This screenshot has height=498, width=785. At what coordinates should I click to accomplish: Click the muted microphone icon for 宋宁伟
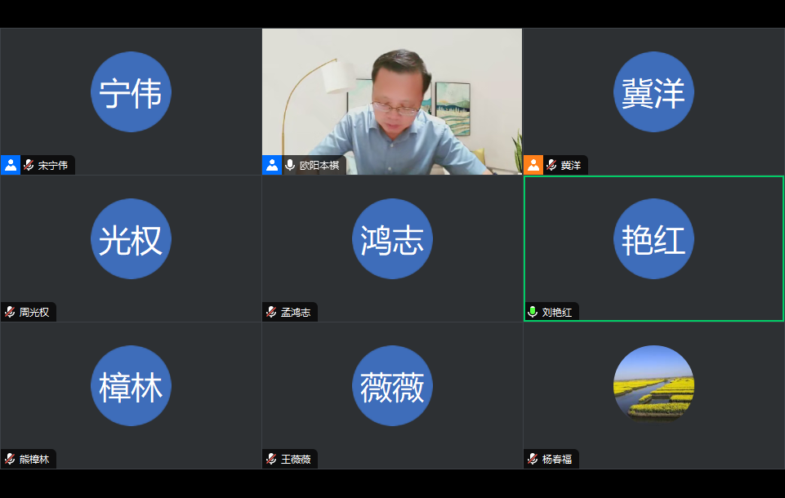29,165
